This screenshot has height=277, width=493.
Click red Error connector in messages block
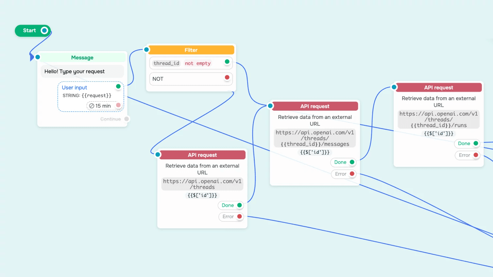[x=352, y=174]
